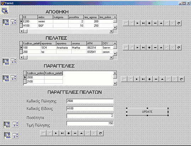Click Next record in the ΠΑΡΑΓΓΕΛΙΕΣ navigator
This screenshot has height=146, width=191.
coord(137,79)
